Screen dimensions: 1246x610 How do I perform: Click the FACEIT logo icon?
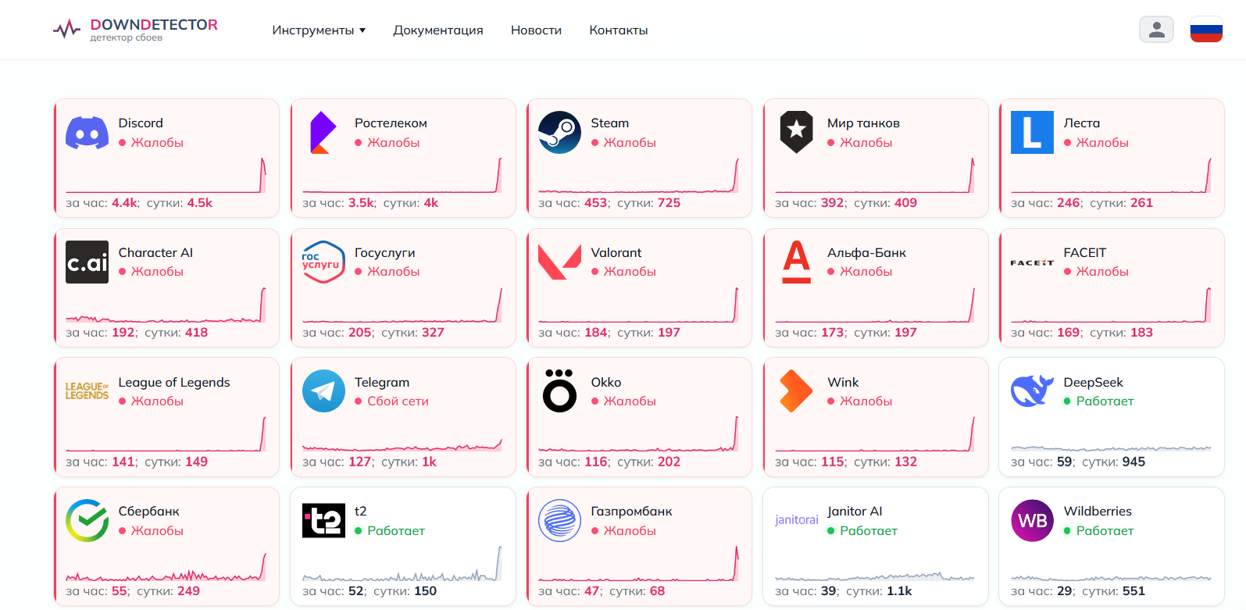click(x=1032, y=262)
